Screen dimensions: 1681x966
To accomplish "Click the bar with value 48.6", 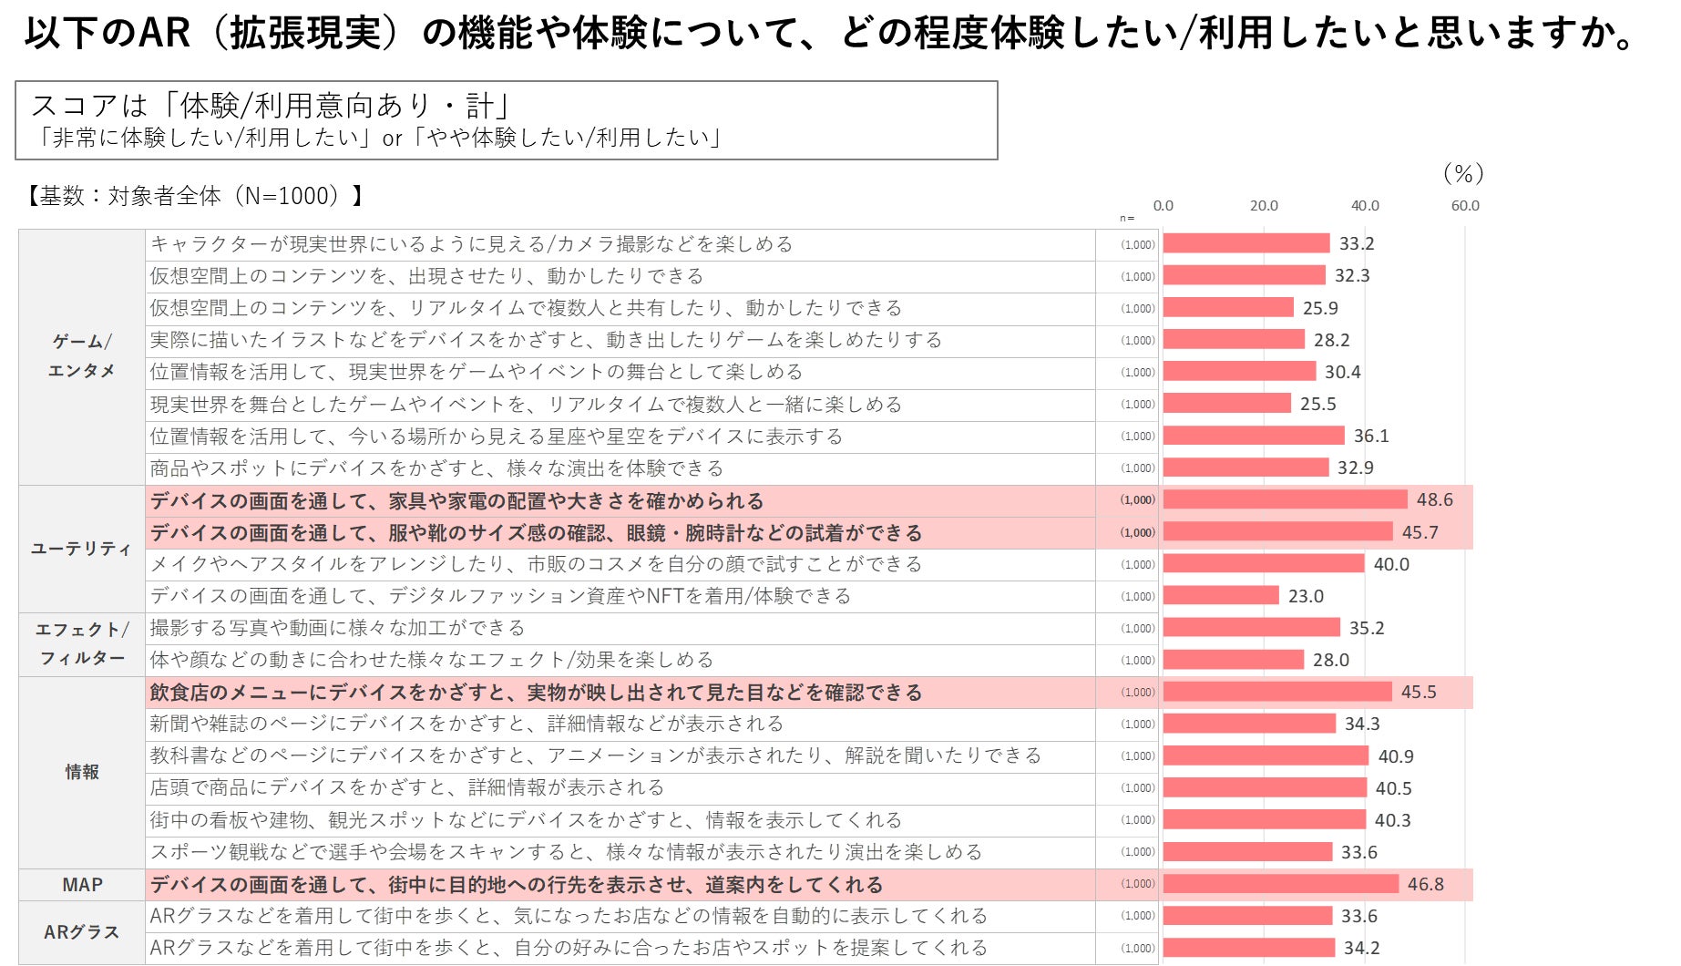I will (1285, 499).
